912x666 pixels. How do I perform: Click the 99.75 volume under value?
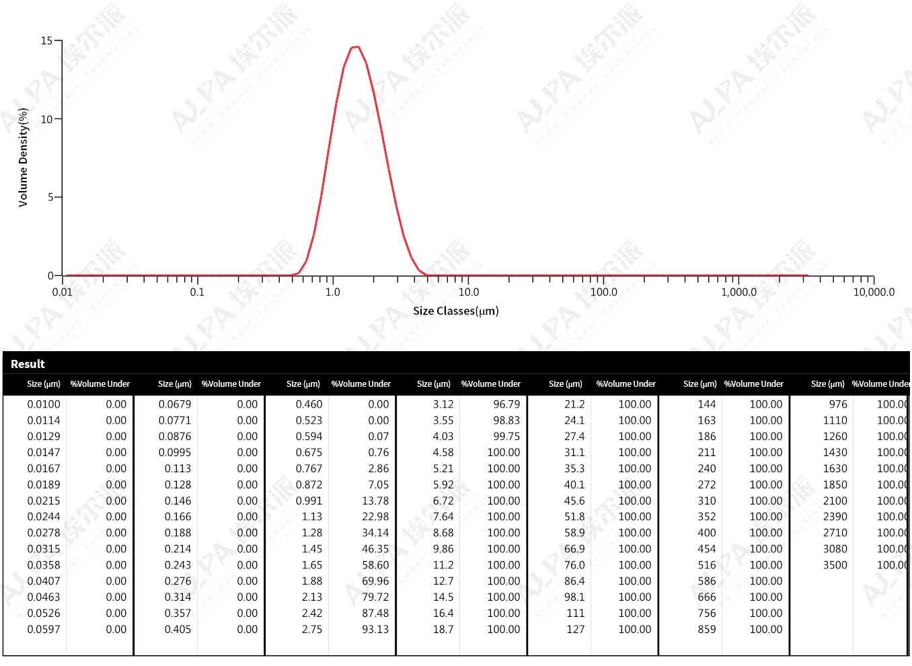tap(506, 437)
